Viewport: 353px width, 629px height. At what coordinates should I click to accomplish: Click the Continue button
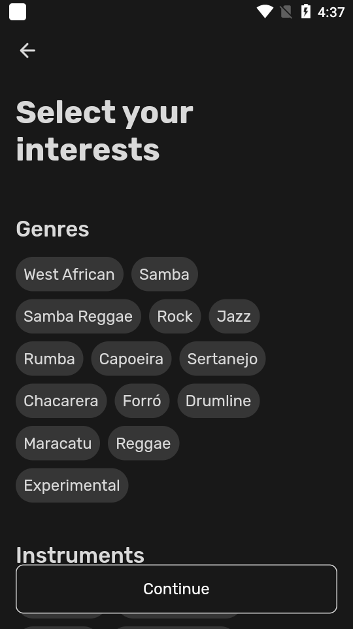point(176,589)
